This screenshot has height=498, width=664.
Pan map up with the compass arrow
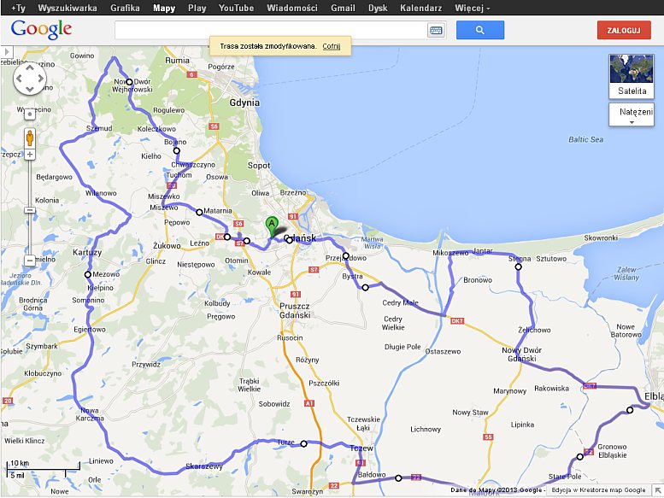[30, 67]
